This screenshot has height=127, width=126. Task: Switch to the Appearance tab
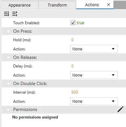pos(20,5)
